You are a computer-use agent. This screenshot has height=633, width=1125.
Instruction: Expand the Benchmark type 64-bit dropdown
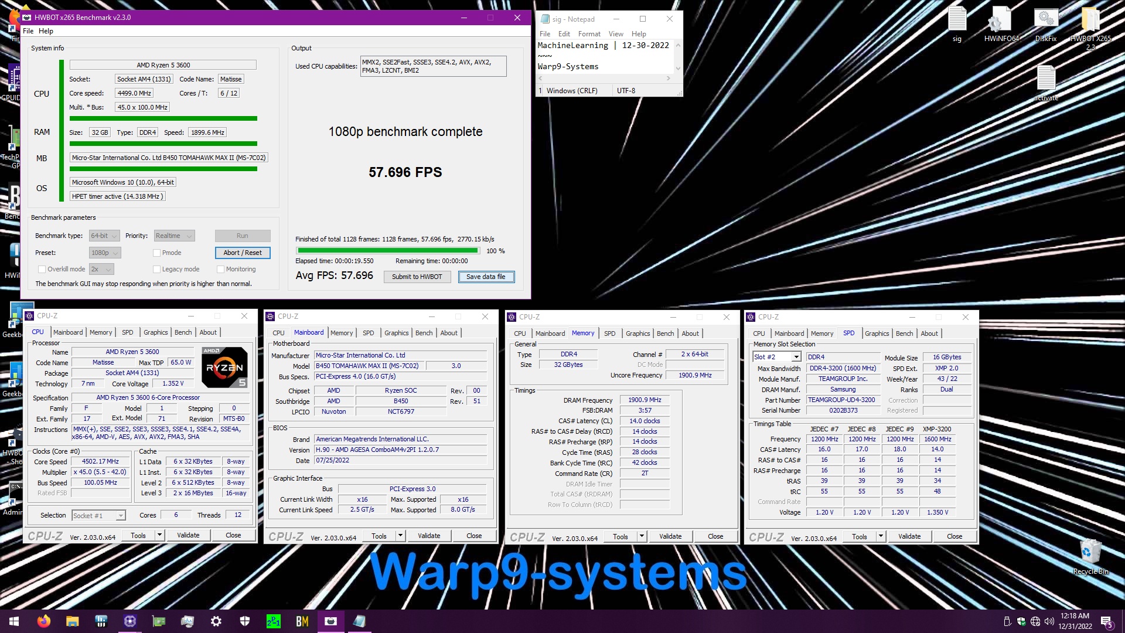click(x=104, y=236)
